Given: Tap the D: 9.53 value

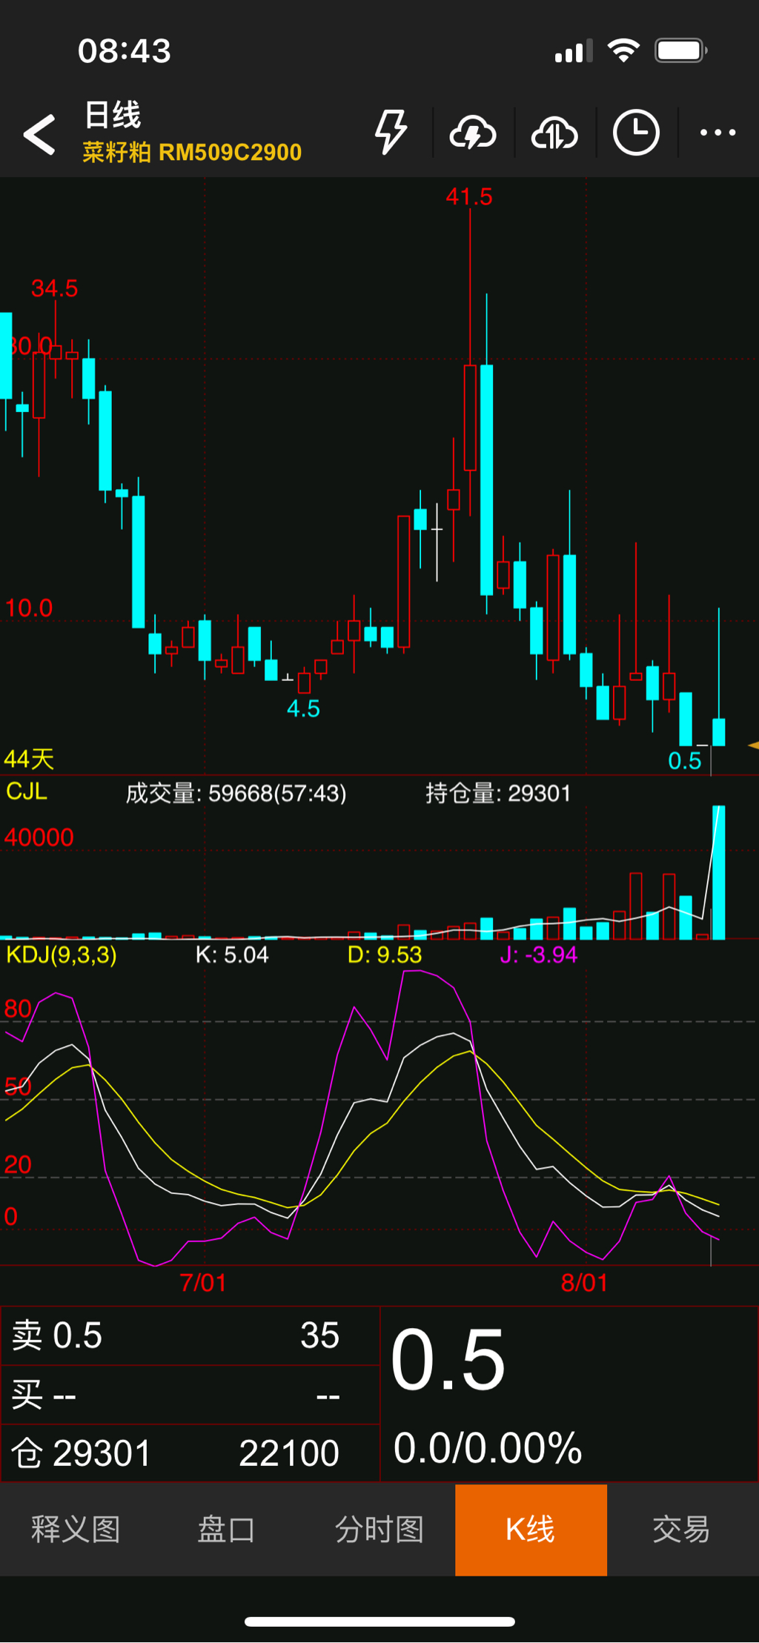Looking at the screenshot, I should 385,955.
